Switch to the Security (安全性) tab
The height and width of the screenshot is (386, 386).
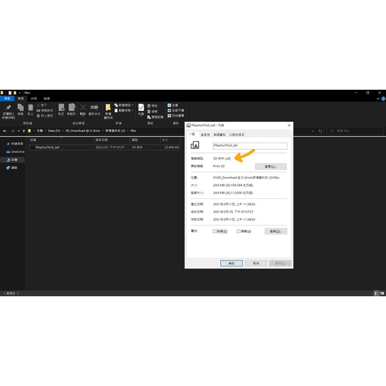click(x=206, y=135)
